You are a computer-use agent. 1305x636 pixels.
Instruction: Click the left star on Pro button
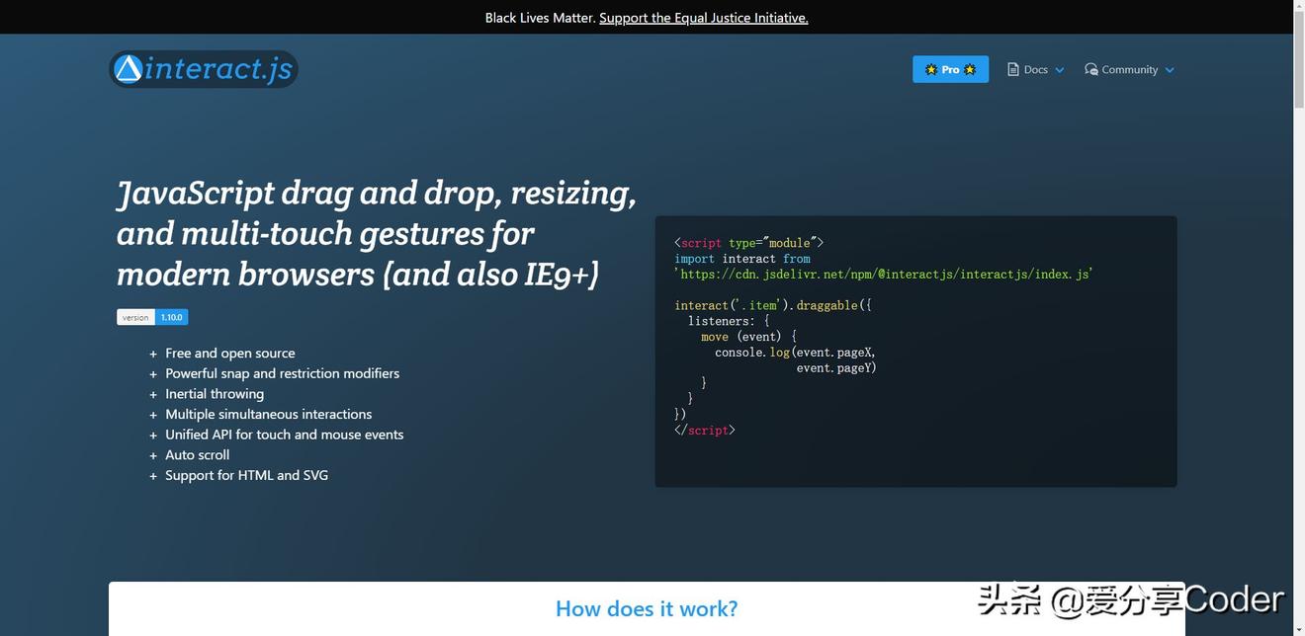pyautogui.click(x=930, y=69)
